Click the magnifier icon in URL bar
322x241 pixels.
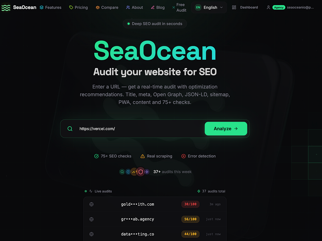pyautogui.click(x=70, y=129)
